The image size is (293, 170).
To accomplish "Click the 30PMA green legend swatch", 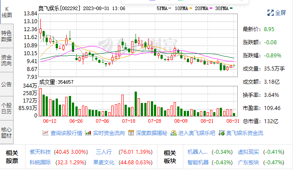I will coord(231,8).
